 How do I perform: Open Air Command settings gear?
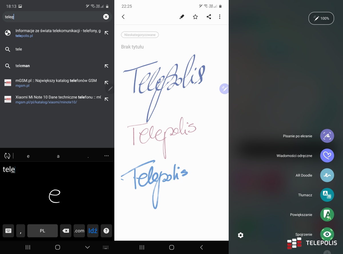point(241,235)
